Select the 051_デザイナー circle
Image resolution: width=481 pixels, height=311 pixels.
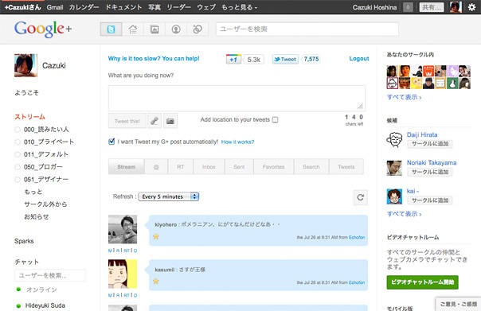coord(46,179)
